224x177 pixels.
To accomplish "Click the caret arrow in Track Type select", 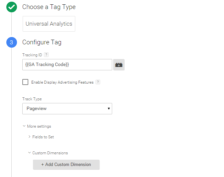I will click(x=109, y=109).
